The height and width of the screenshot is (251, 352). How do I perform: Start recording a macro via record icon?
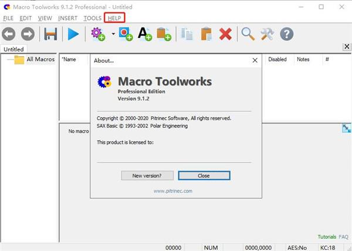pyautogui.click(x=126, y=34)
